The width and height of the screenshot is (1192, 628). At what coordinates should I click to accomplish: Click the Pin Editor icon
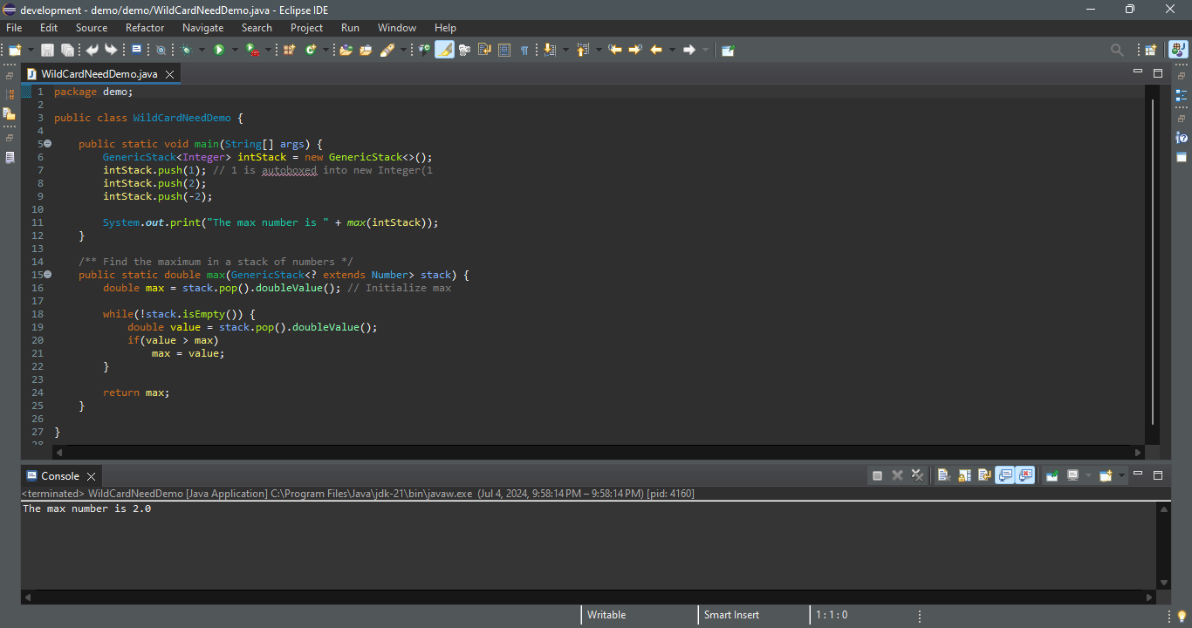728,50
